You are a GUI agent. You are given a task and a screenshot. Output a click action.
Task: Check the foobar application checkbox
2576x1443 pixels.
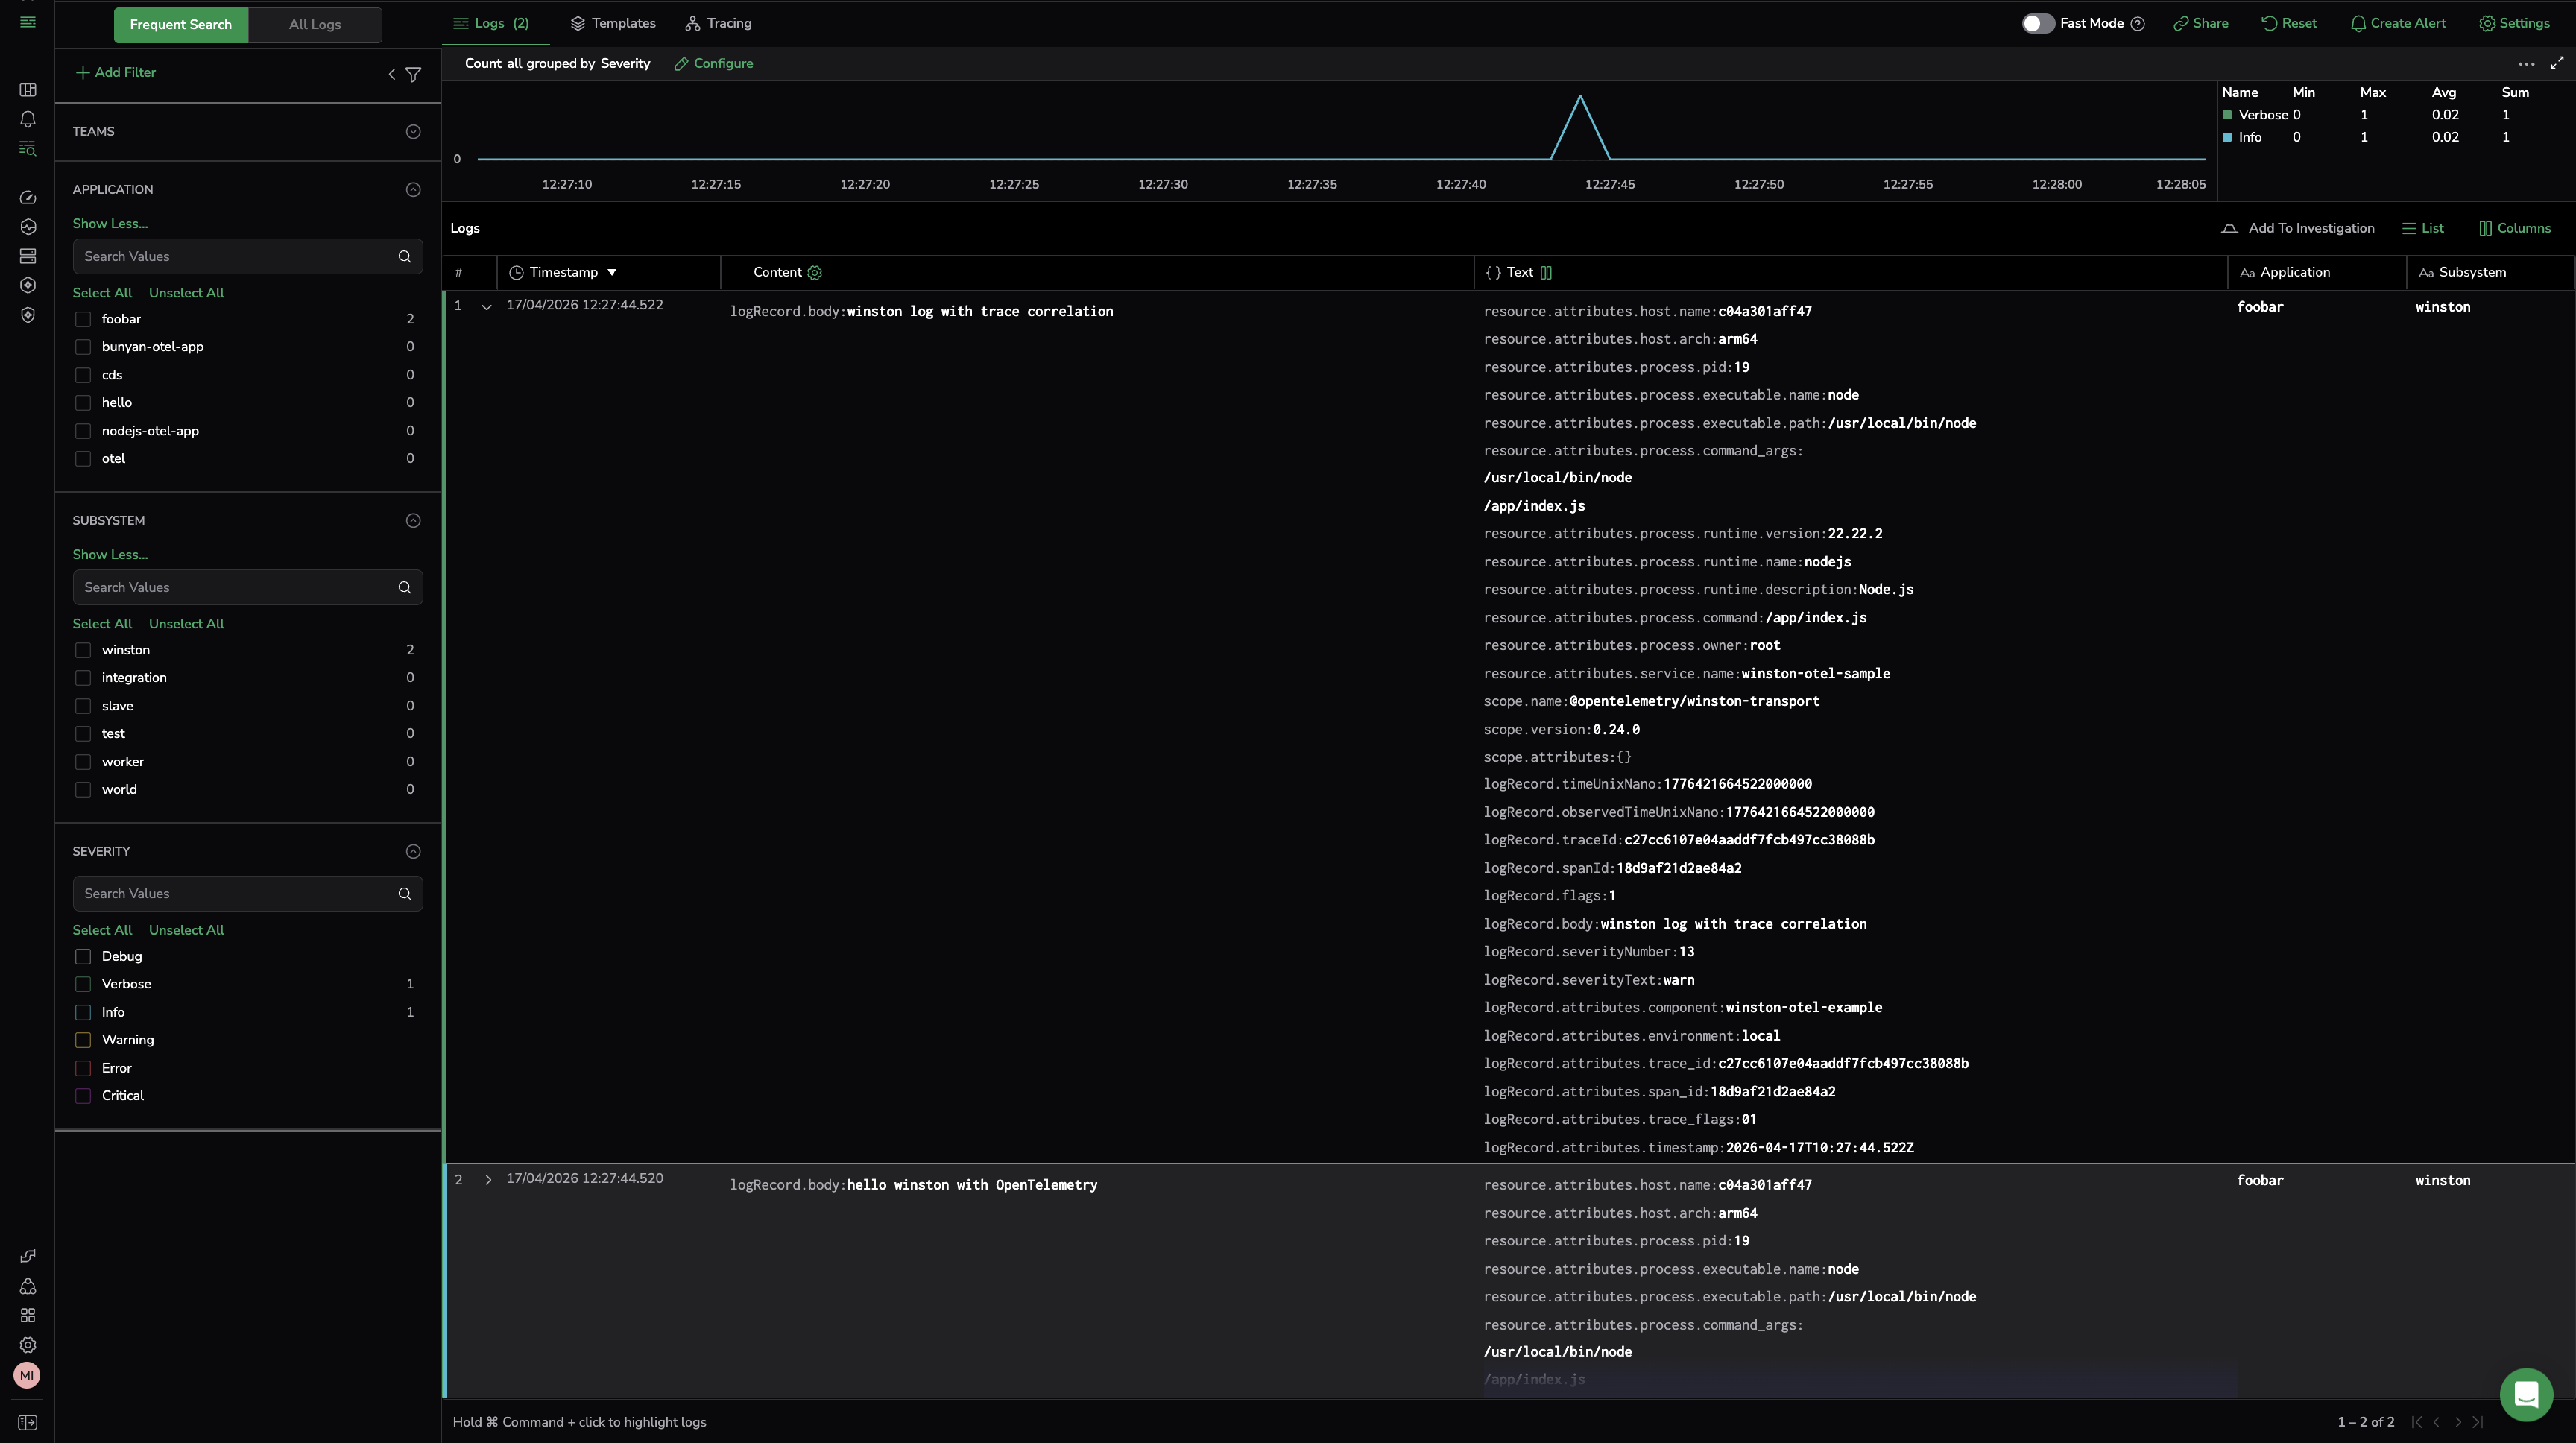pos(83,319)
